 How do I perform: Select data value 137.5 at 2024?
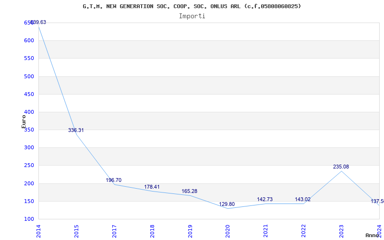tap(377, 201)
